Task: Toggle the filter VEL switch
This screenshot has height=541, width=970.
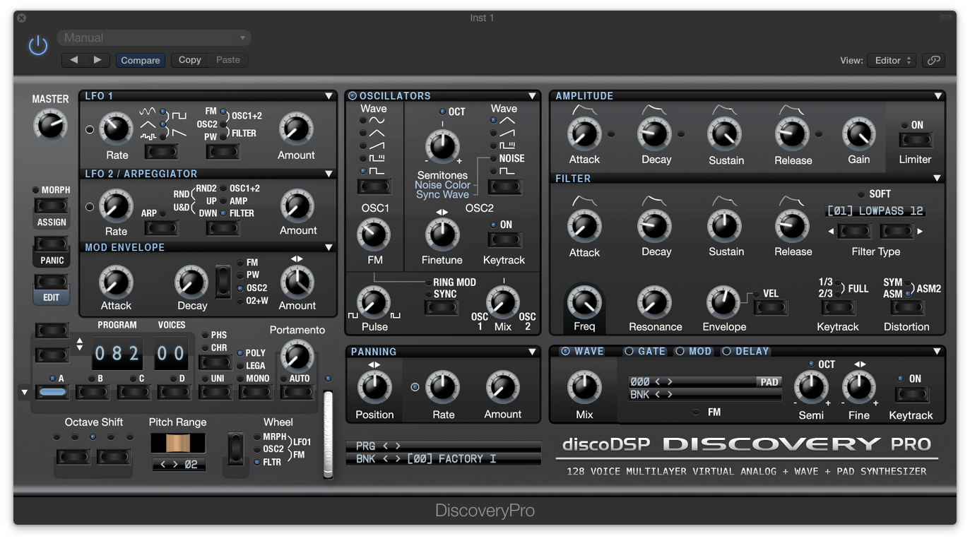Action: point(770,308)
